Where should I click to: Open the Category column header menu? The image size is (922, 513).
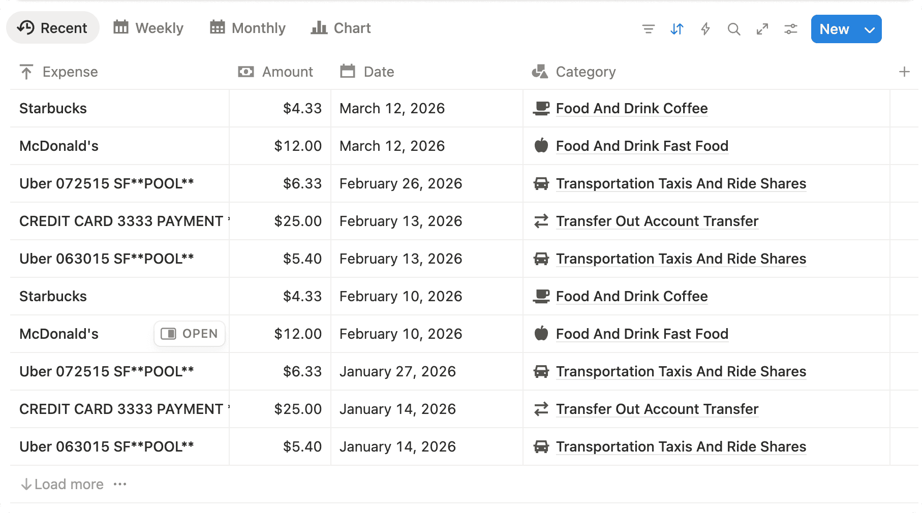pyautogui.click(x=585, y=72)
